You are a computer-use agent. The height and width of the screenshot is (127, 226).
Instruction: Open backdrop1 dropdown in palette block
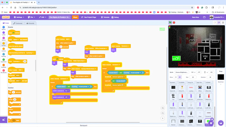point(30,53)
